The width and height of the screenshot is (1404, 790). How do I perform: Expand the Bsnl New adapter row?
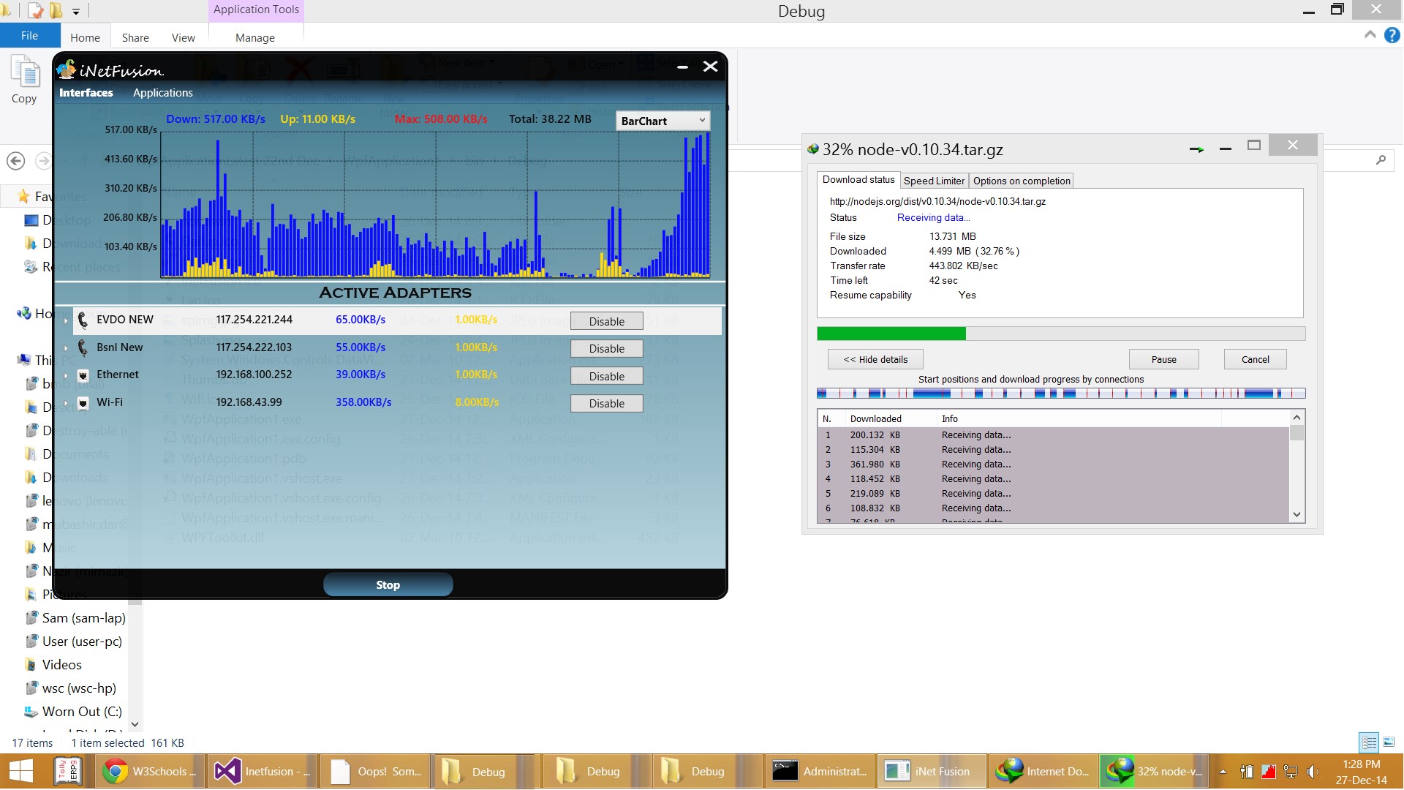click(66, 348)
